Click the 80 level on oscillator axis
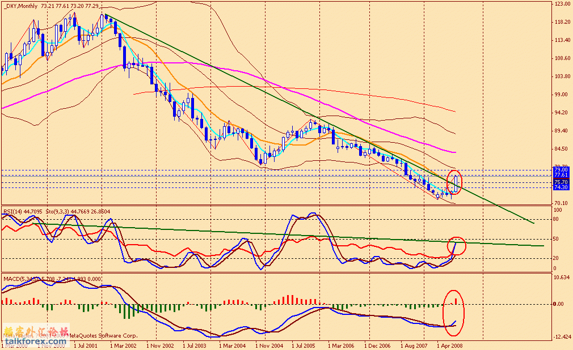Viewport: 573px width, 350px height. click(x=556, y=219)
